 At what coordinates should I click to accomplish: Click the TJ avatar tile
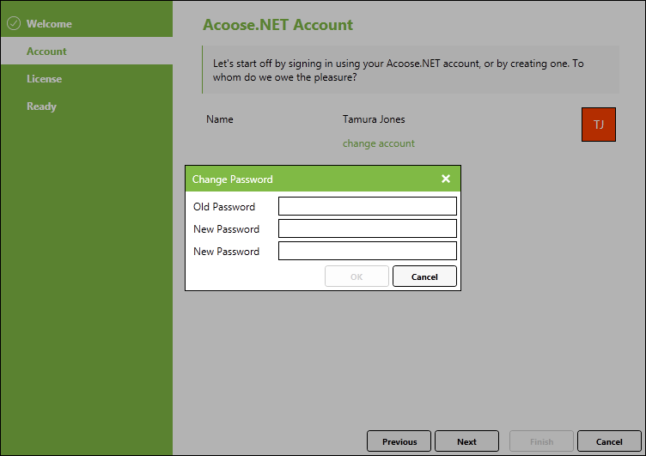click(x=599, y=125)
